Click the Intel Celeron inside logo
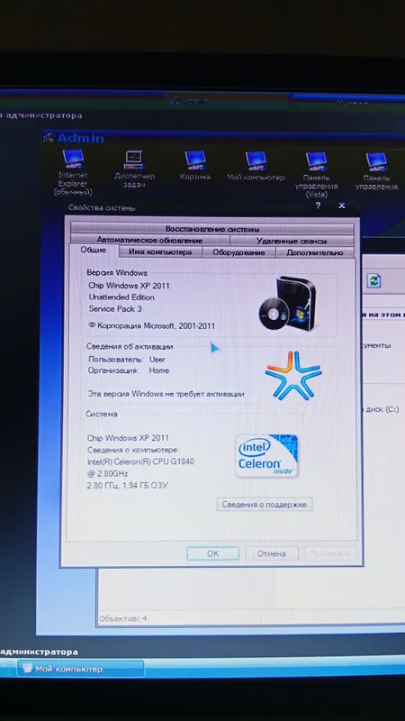The image size is (405, 721). pyautogui.click(x=266, y=456)
